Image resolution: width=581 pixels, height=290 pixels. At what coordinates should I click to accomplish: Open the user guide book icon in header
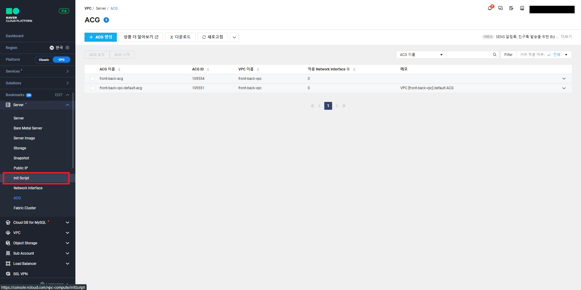pos(522,8)
